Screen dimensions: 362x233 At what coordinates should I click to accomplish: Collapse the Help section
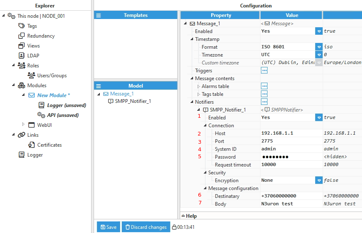[183, 216]
